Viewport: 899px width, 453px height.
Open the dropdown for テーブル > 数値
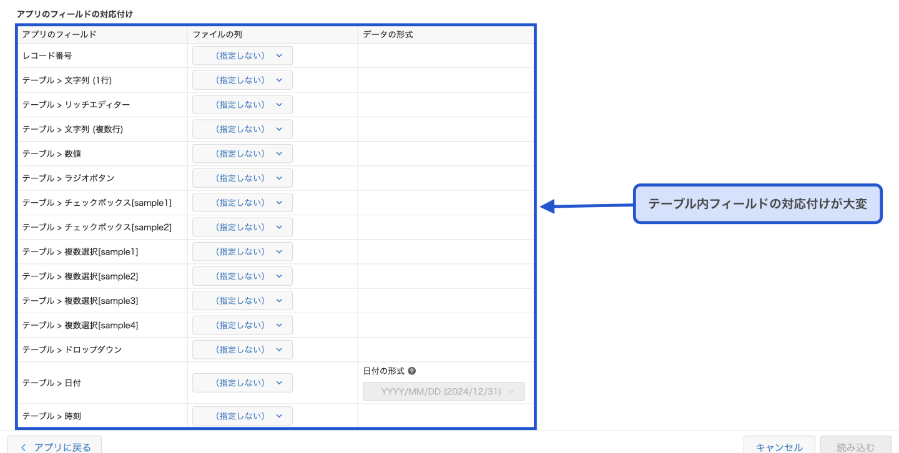tap(242, 153)
